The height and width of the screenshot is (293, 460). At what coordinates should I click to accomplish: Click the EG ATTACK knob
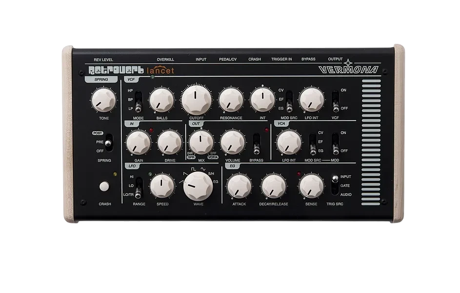[240, 187]
